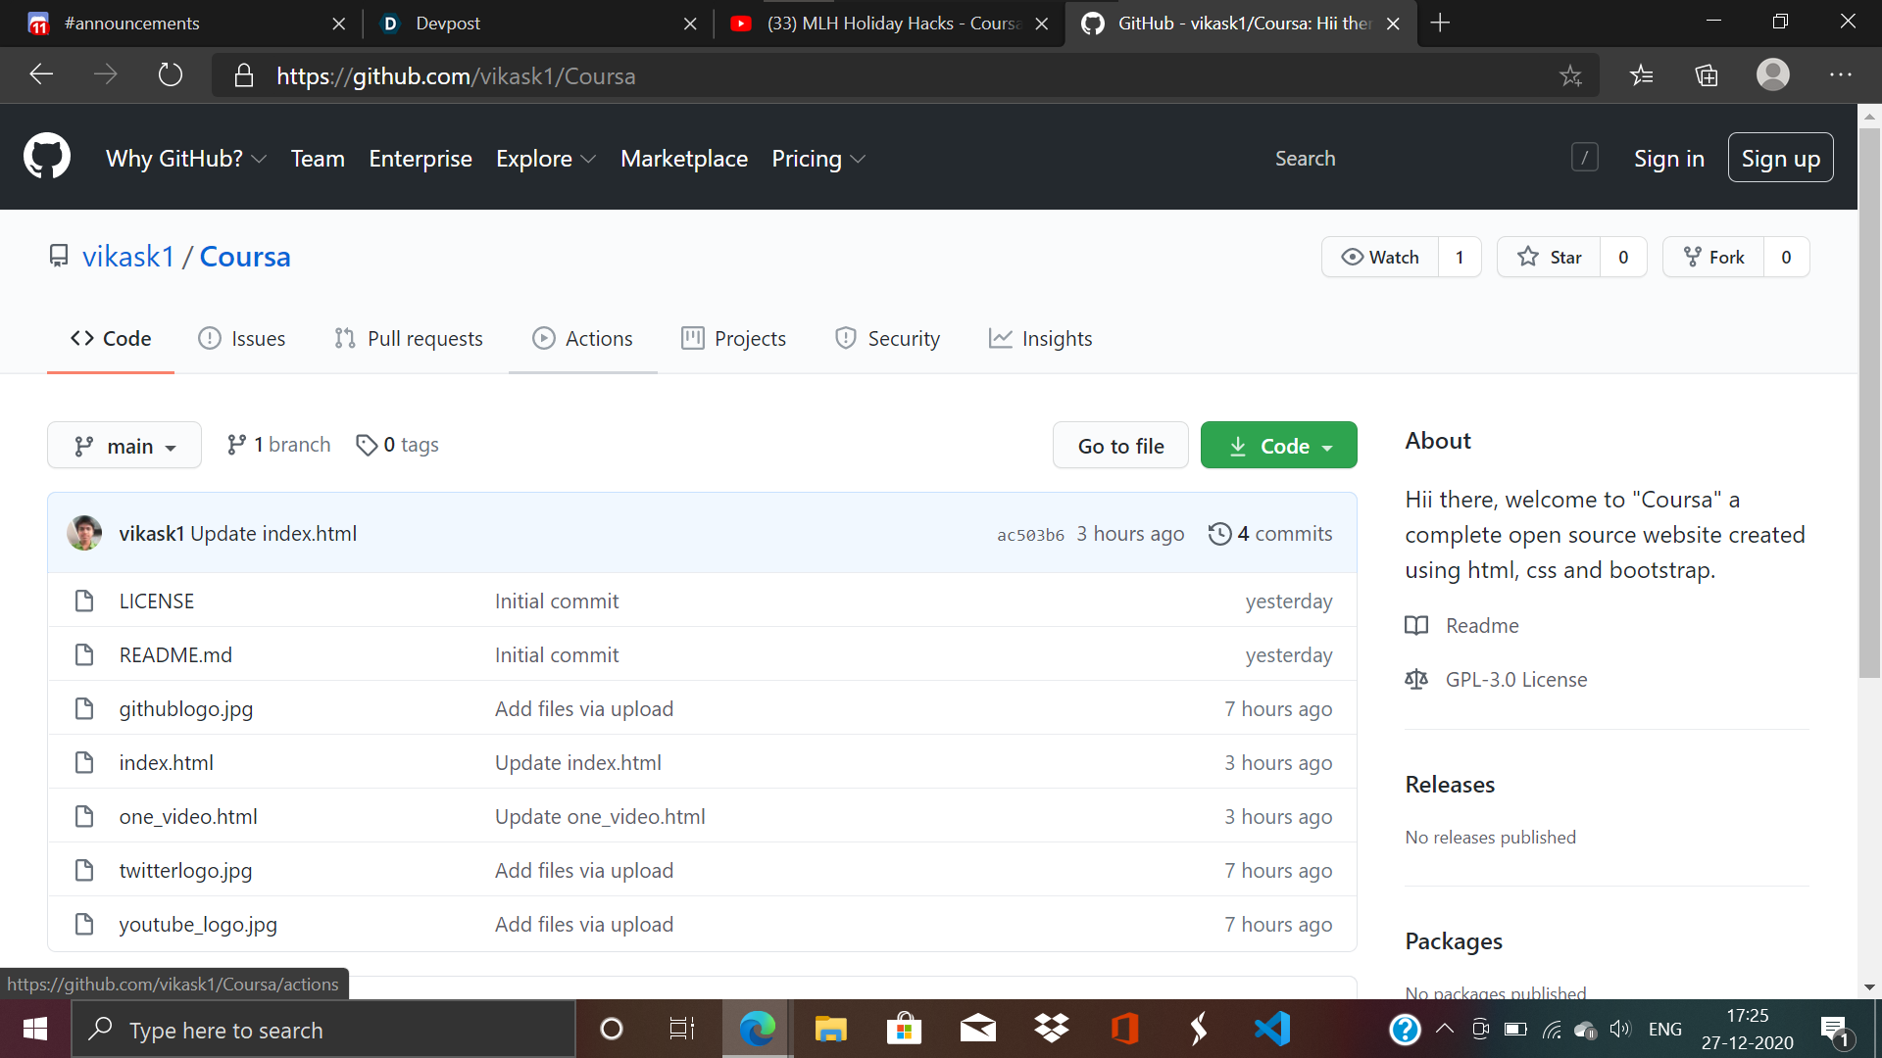Open the index.html file link
The image size is (1882, 1058).
coord(166,762)
